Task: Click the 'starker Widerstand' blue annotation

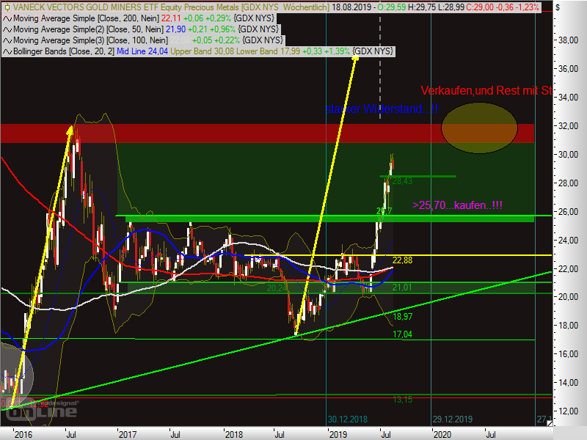Action: [x=382, y=109]
